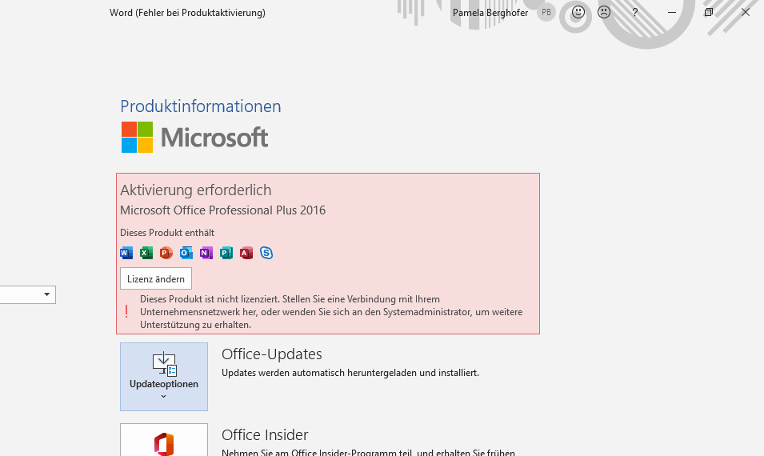Click the Access app icon
The height and width of the screenshot is (456, 764).
(246, 253)
